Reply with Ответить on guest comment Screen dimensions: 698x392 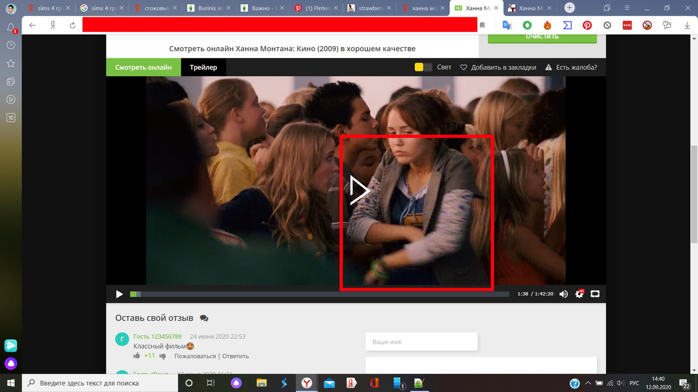tap(236, 356)
